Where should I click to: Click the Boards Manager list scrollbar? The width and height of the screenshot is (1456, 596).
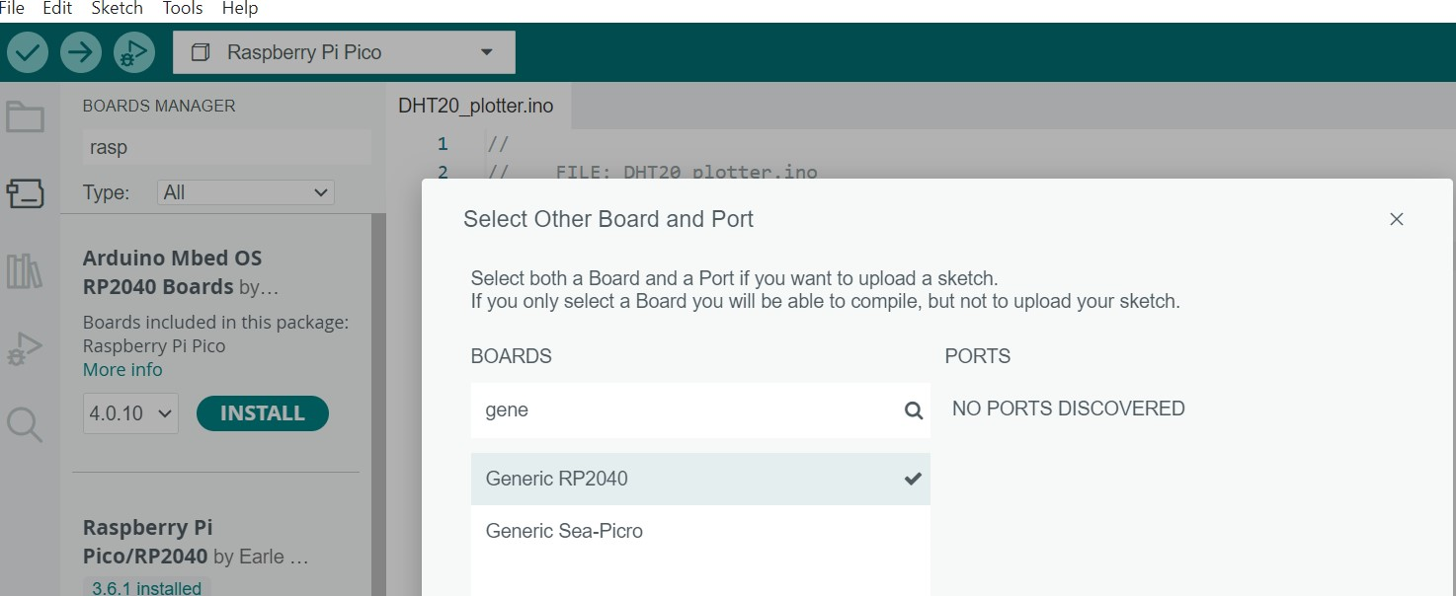tap(378, 405)
